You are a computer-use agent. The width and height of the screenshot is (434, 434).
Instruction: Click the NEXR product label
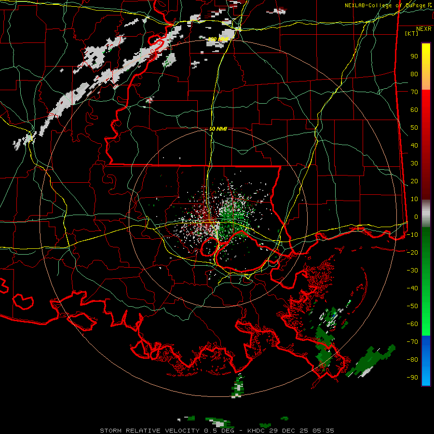pyautogui.click(x=423, y=29)
